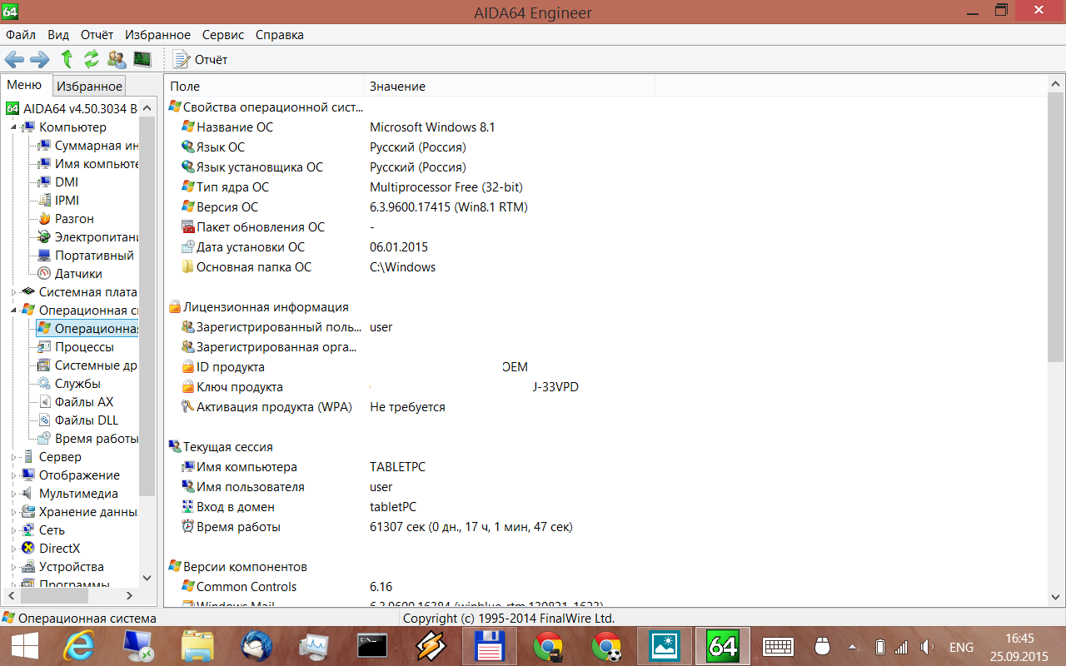
Task: Click the tree panel's vertical scrollbar thumb
Action: [x=147, y=306]
